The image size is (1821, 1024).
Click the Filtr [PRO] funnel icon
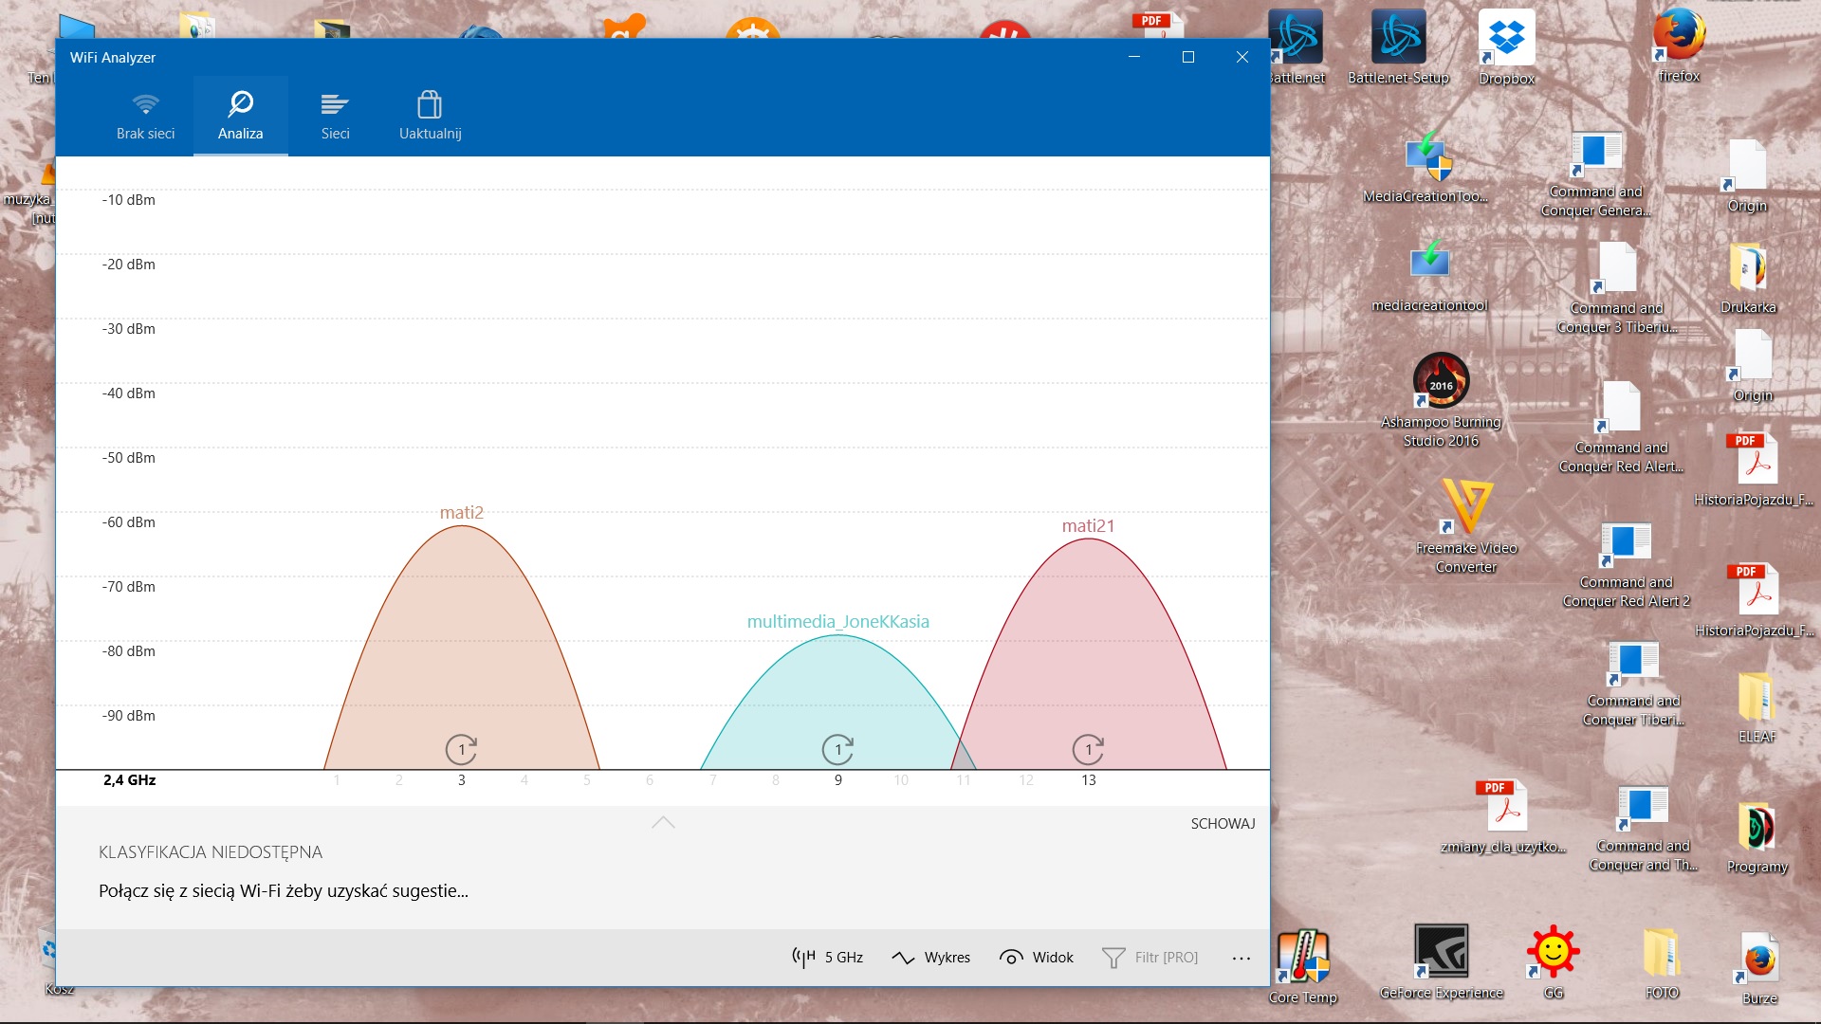click(1113, 958)
